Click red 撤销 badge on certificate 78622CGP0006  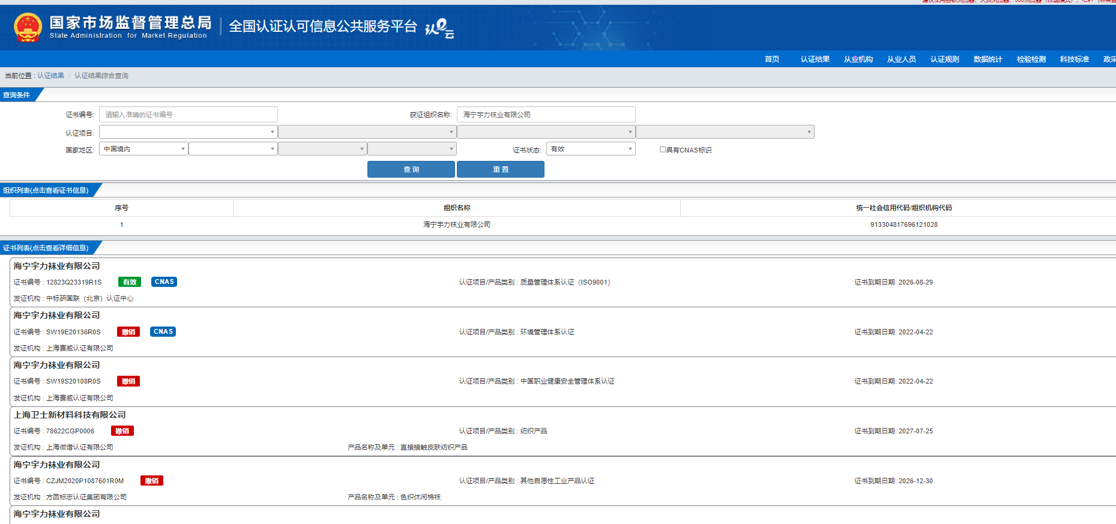[x=122, y=431]
